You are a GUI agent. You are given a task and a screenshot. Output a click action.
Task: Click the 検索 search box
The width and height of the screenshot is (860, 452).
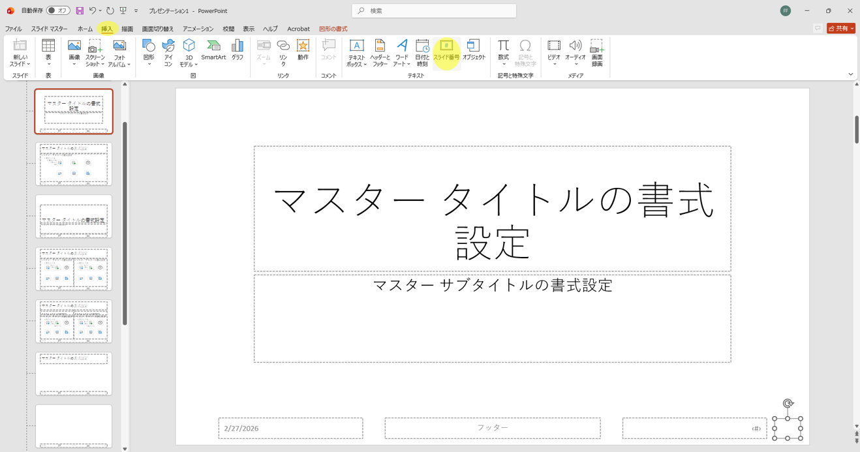tap(434, 11)
